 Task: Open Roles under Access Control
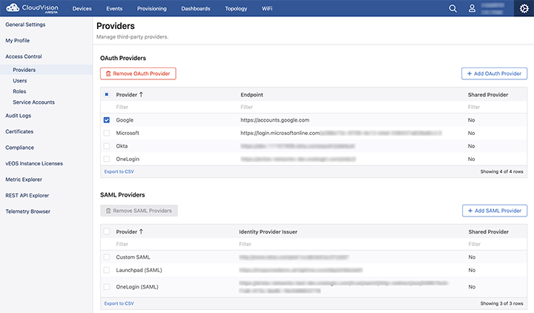pos(19,91)
